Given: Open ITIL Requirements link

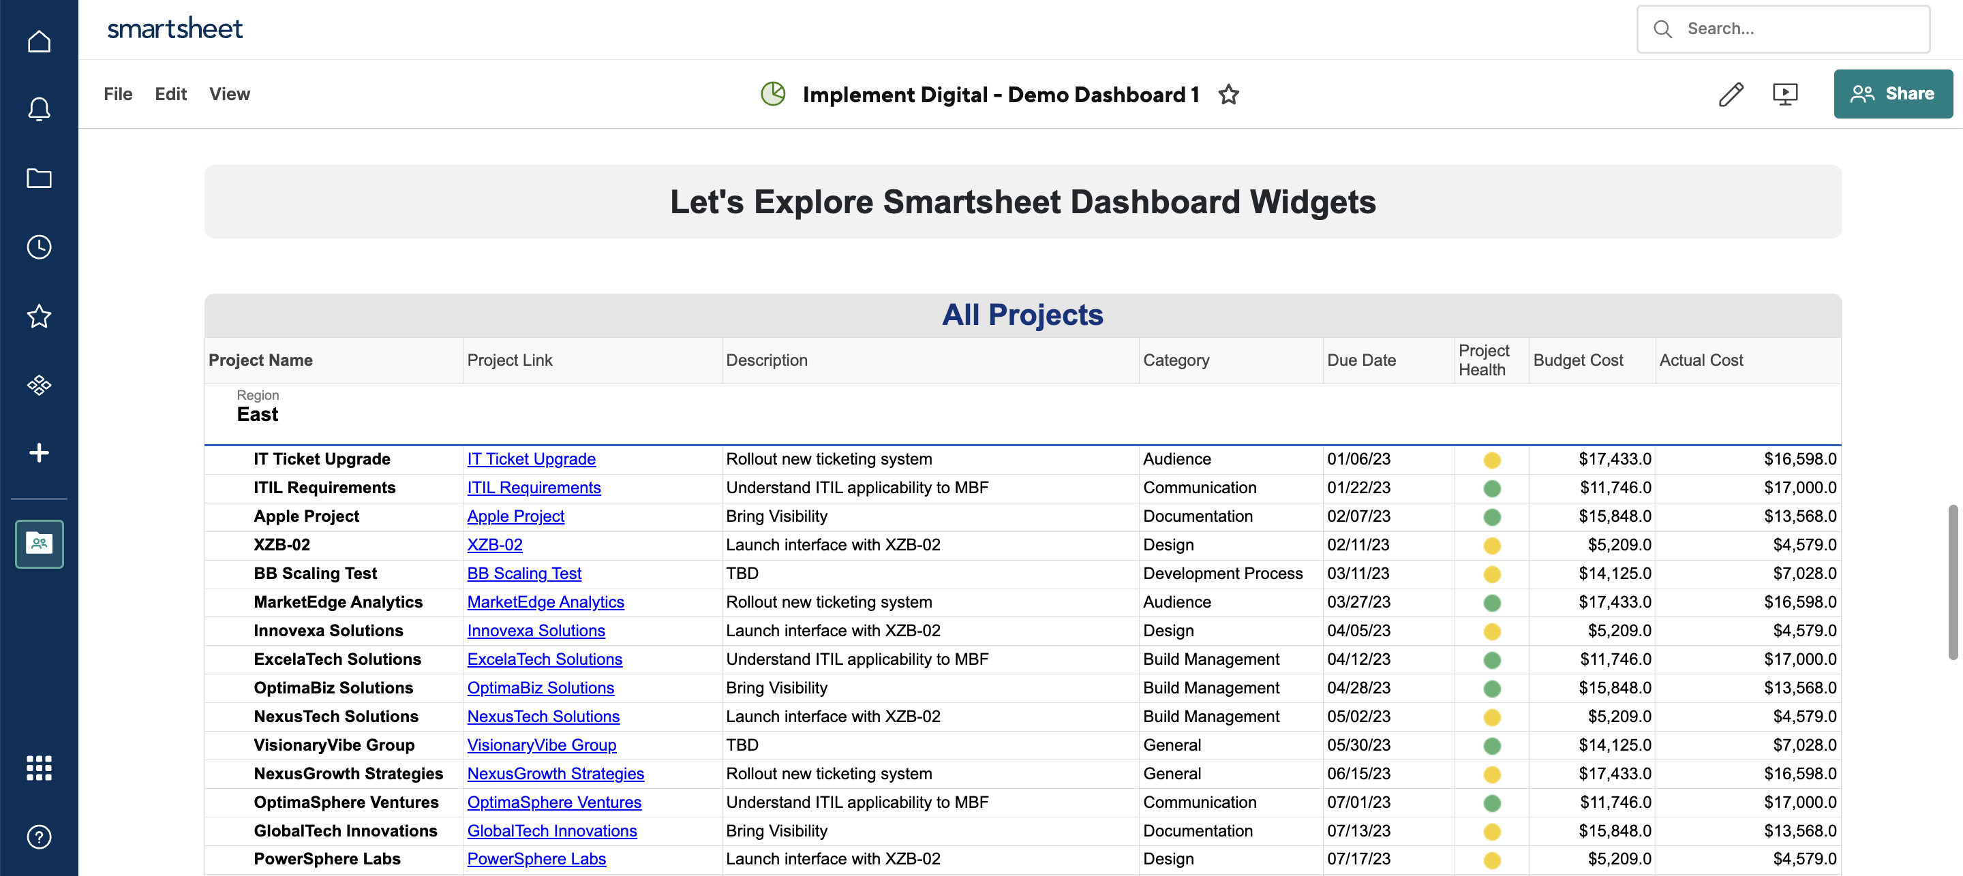Looking at the screenshot, I should click(x=534, y=488).
